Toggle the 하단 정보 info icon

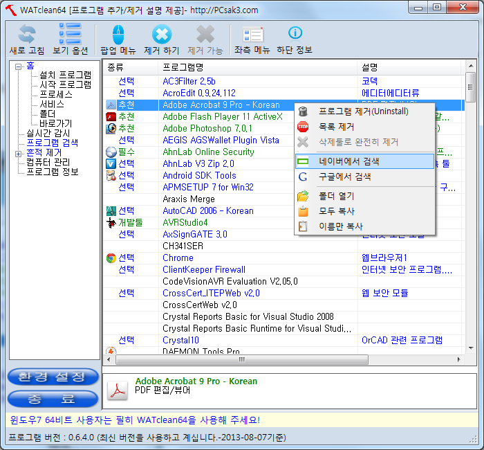tap(295, 33)
